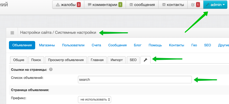Click the Ссылки на страницы heading
Viewport: 229px width, 104px height.
[29, 70]
